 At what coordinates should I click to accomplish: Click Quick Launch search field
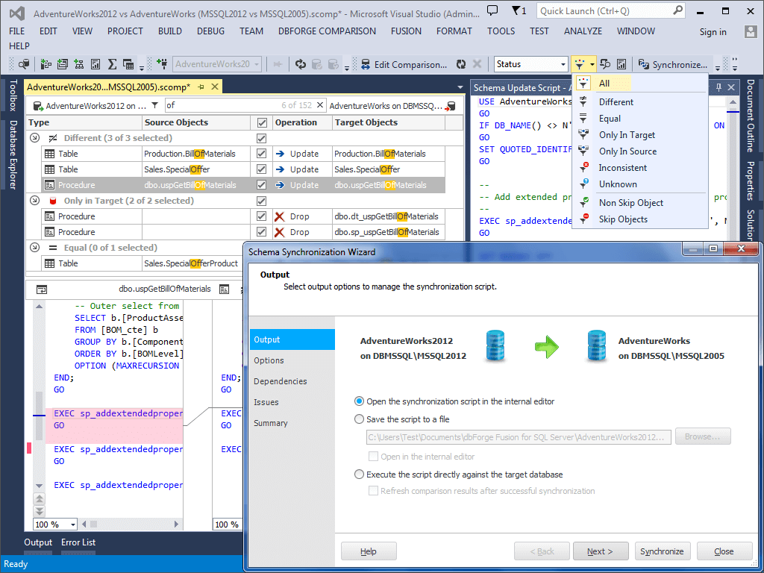tap(610, 10)
